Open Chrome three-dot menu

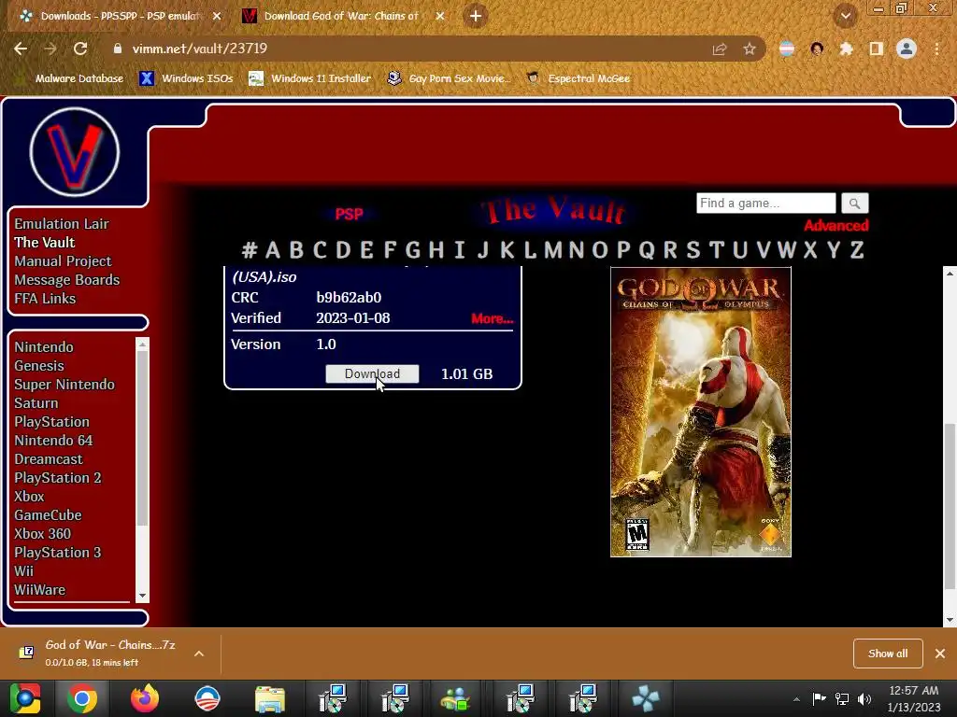(x=936, y=49)
